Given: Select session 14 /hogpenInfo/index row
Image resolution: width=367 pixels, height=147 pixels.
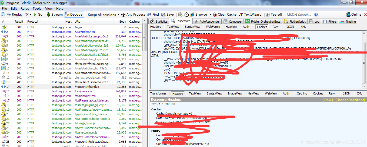Looking at the screenshot, I should [x=71, y=87].
